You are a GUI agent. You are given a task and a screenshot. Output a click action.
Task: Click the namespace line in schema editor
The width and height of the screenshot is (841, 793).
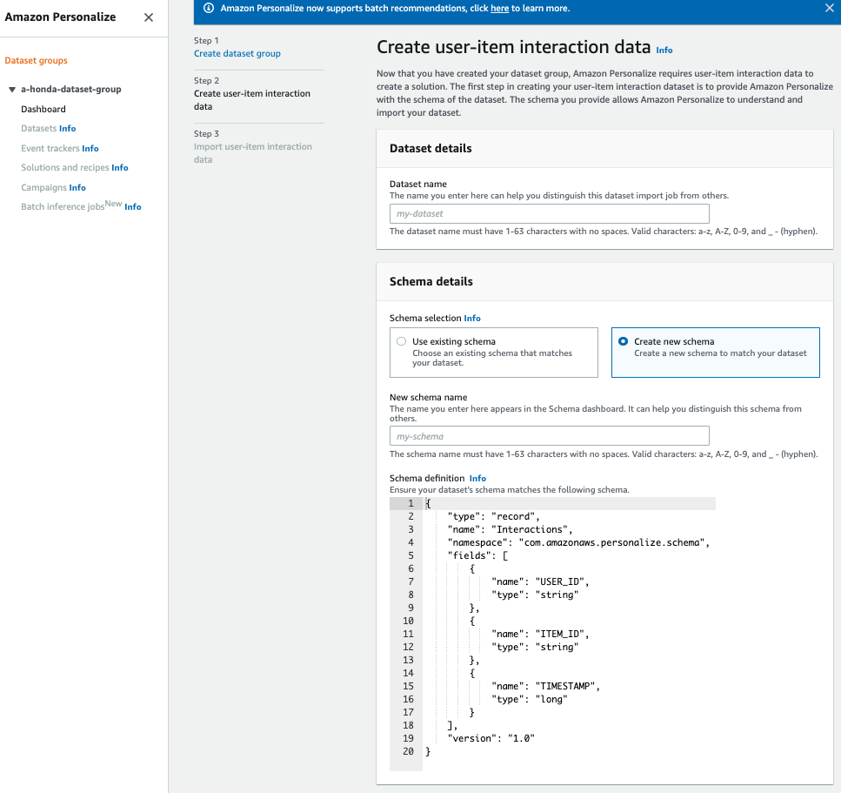click(x=578, y=542)
